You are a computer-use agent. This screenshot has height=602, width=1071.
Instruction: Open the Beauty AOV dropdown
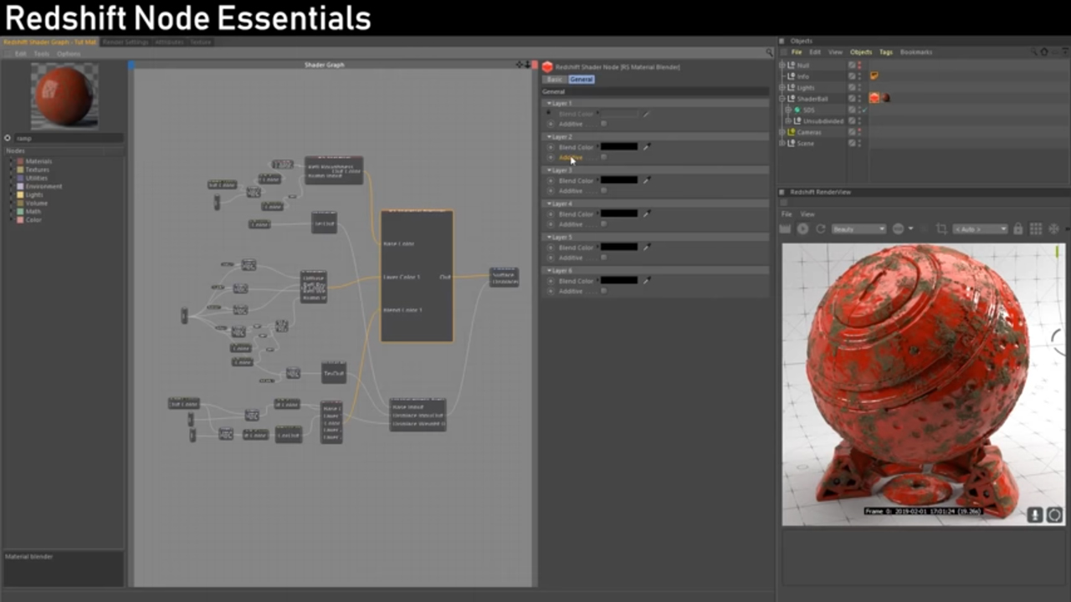coord(858,229)
